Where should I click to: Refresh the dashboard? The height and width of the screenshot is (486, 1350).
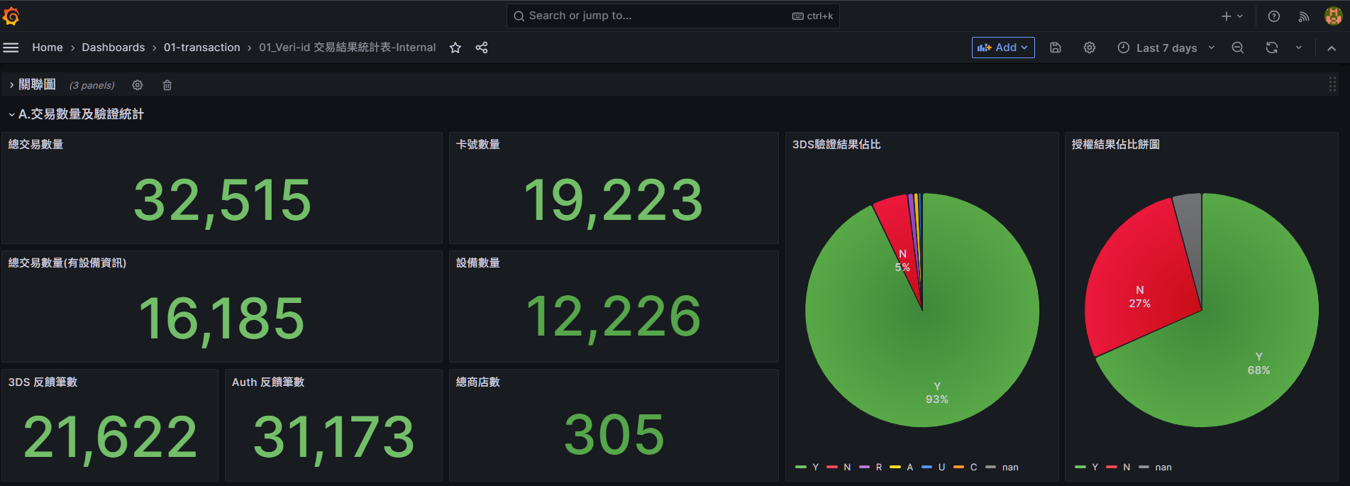(1272, 48)
